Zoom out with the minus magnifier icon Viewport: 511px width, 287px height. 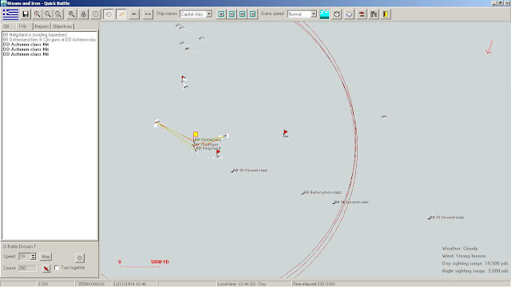pyautogui.click(x=48, y=14)
